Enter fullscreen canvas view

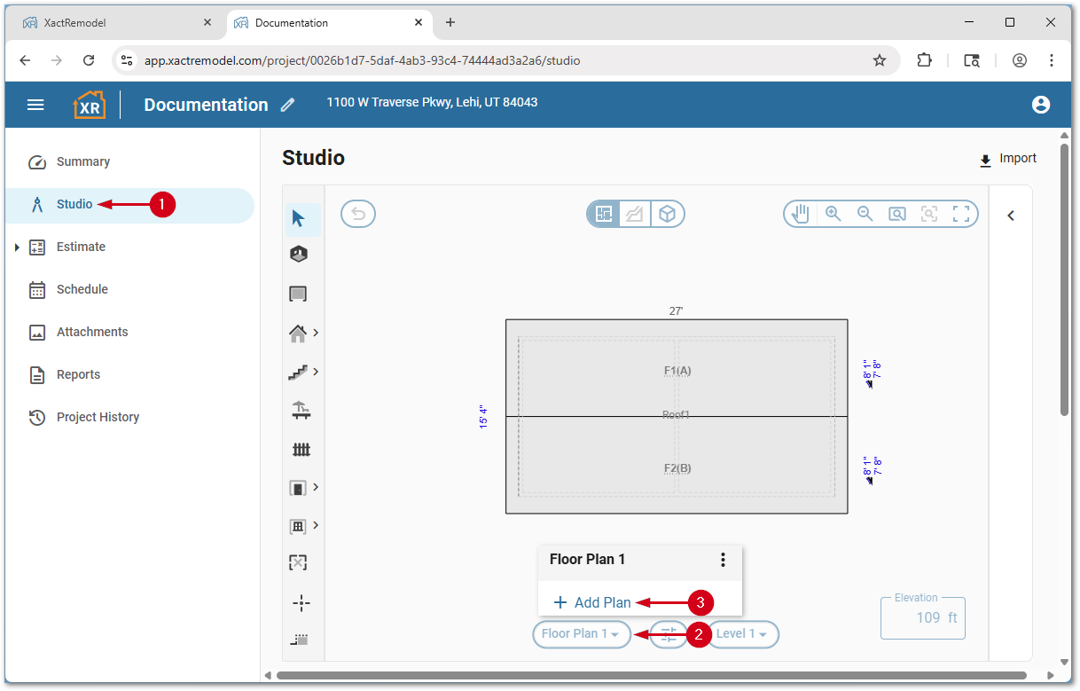(x=960, y=214)
